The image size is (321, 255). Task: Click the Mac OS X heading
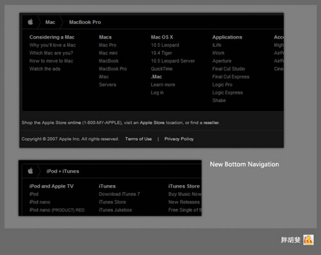pyautogui.click(x=162, y=37)
